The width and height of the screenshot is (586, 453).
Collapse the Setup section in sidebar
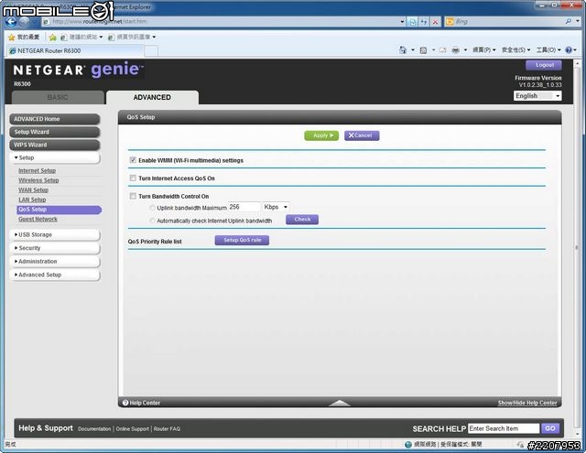pos(55,157)
